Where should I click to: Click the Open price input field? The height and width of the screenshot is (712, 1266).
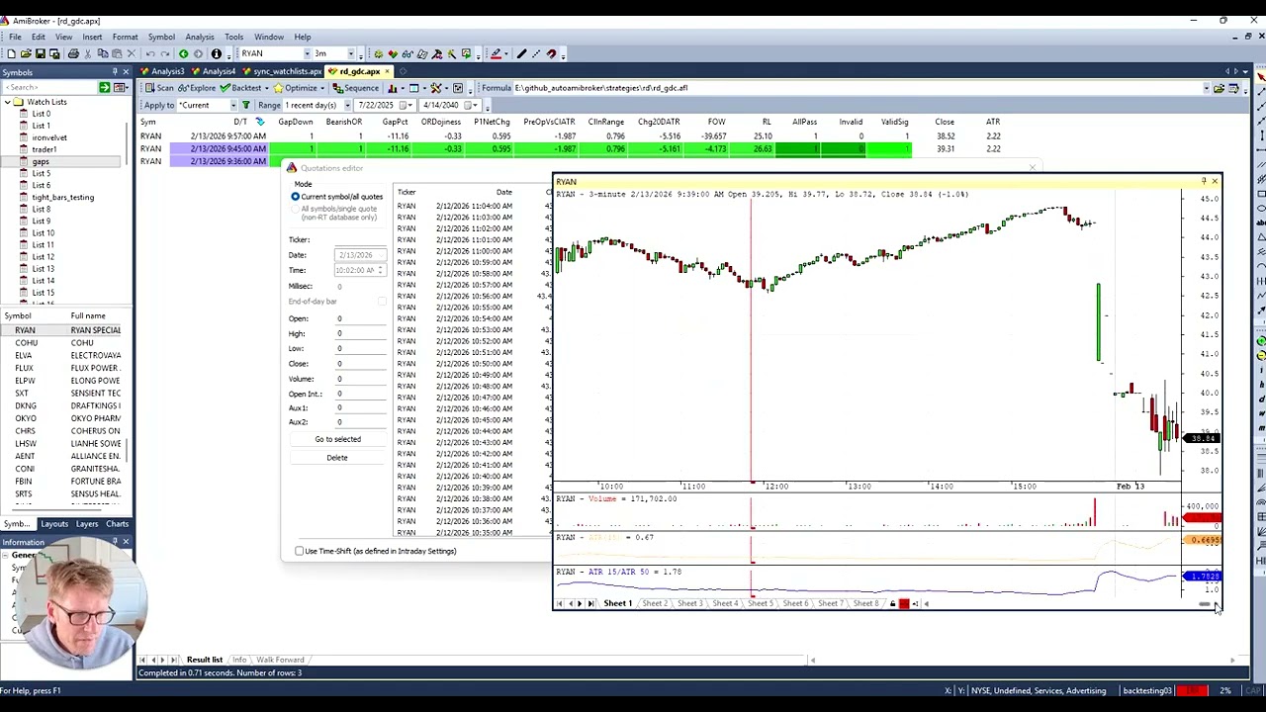tap(360, 318)
